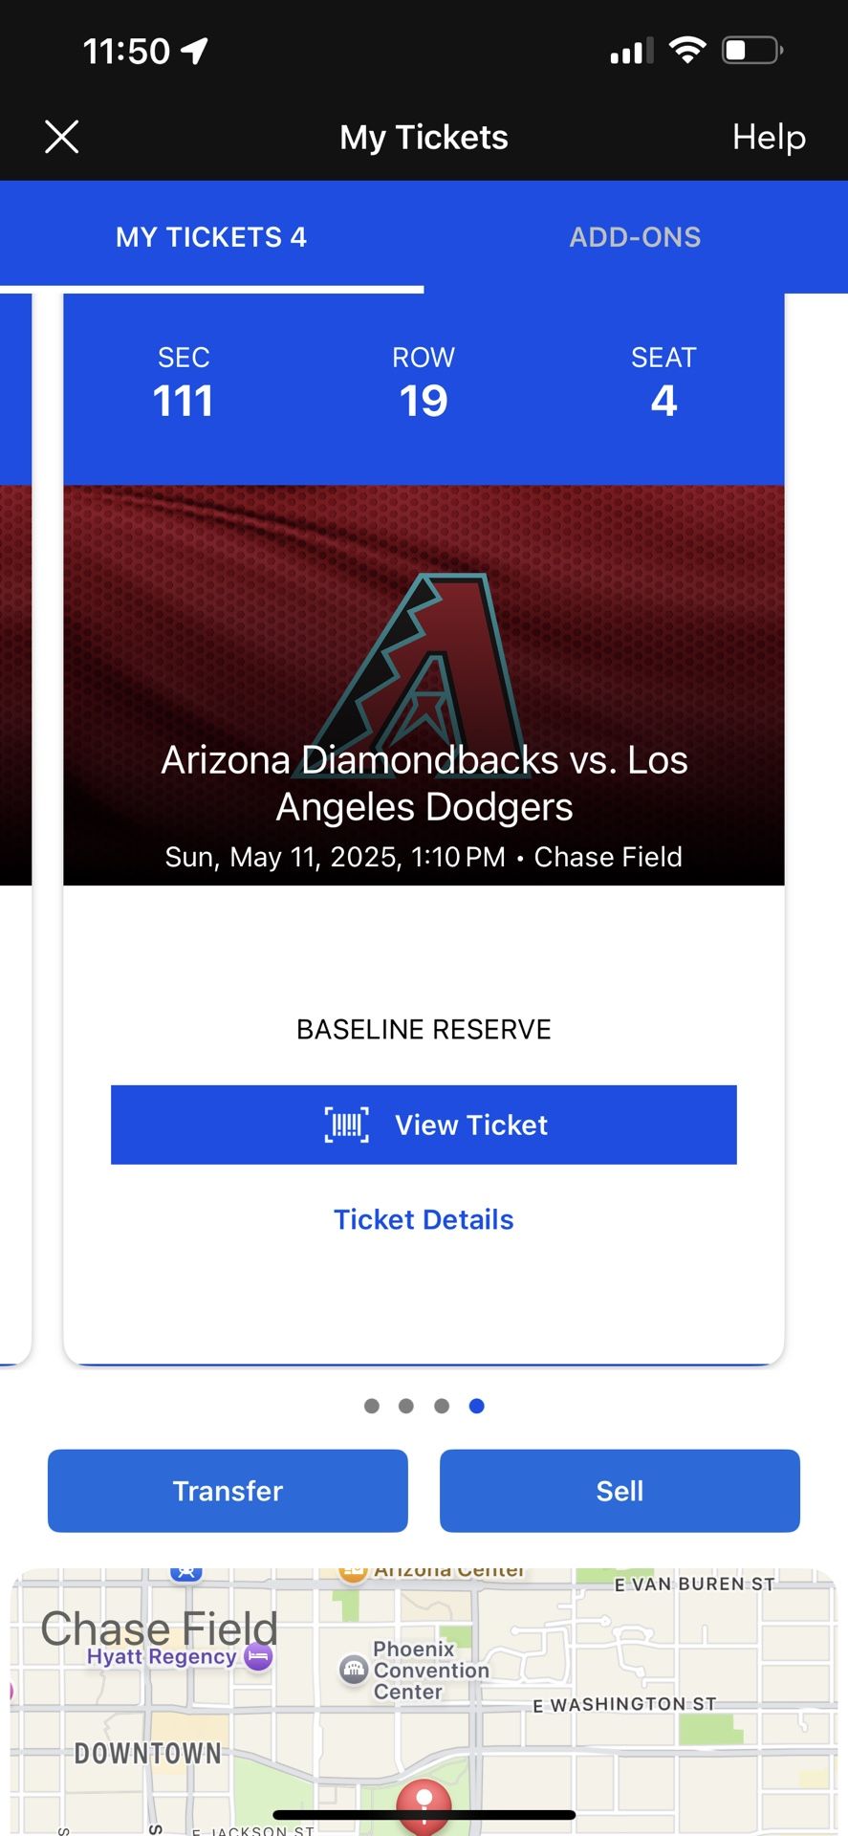This screenshot has height=1836, width=848.
Task: Go to the first ticket page dot
Action: 372,1406
